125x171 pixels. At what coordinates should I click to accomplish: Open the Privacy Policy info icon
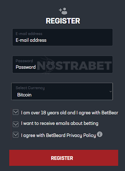(x=100, y=134)
